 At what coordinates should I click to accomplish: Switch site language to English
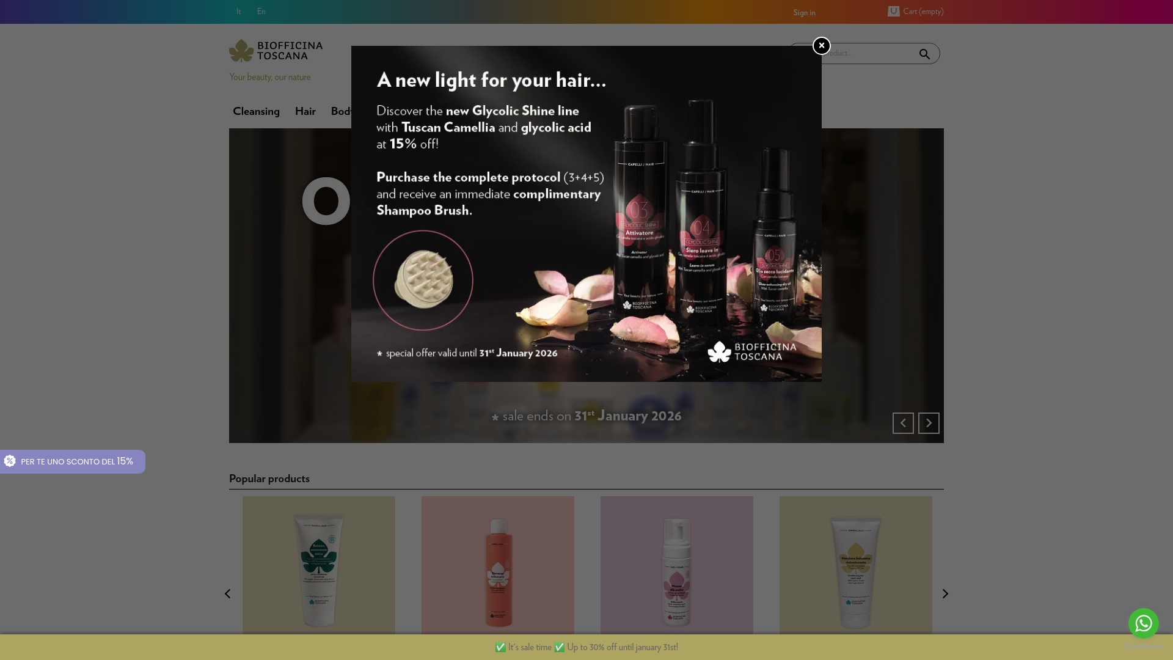261,12
